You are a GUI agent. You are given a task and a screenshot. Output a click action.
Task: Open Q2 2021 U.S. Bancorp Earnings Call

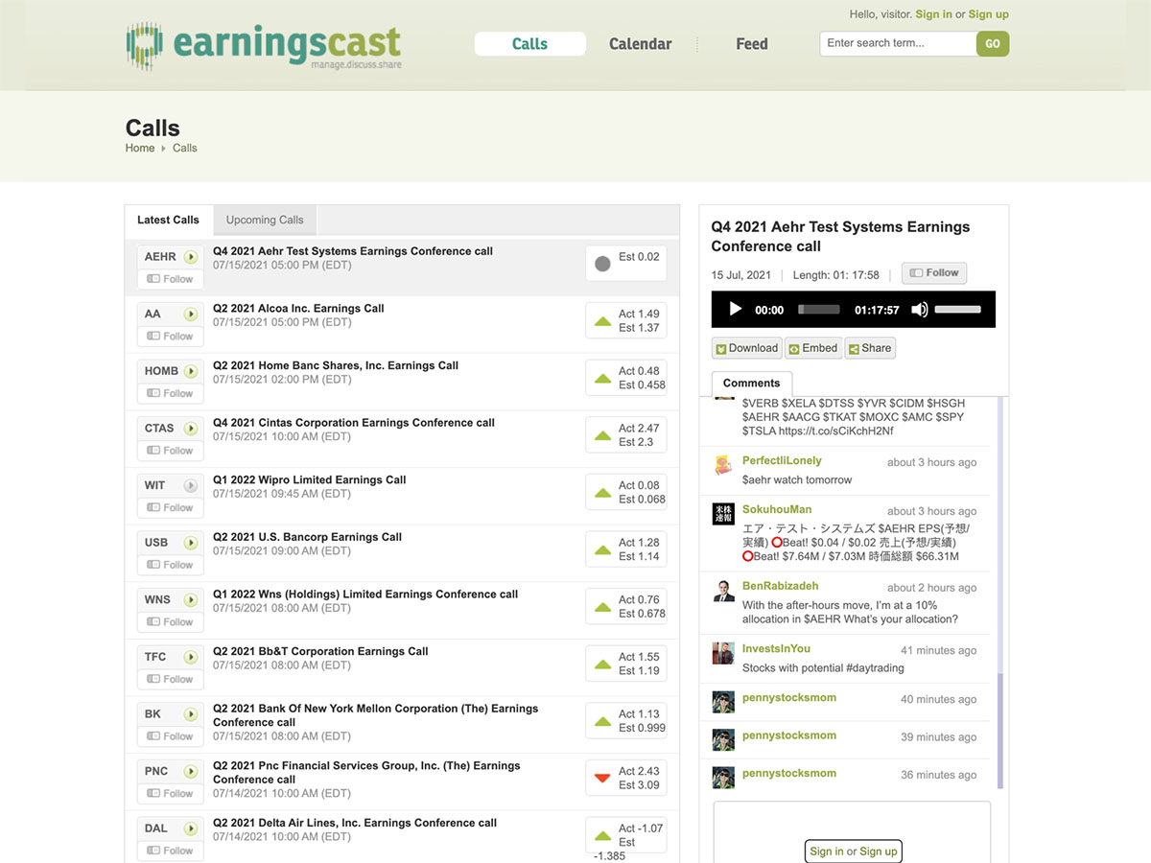(307, 537)
